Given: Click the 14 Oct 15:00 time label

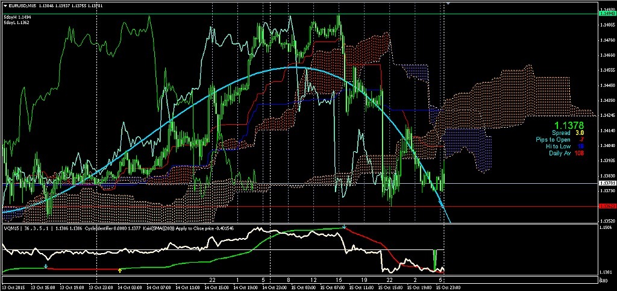Looking at the screenshot, I should (x=216, y=287).
